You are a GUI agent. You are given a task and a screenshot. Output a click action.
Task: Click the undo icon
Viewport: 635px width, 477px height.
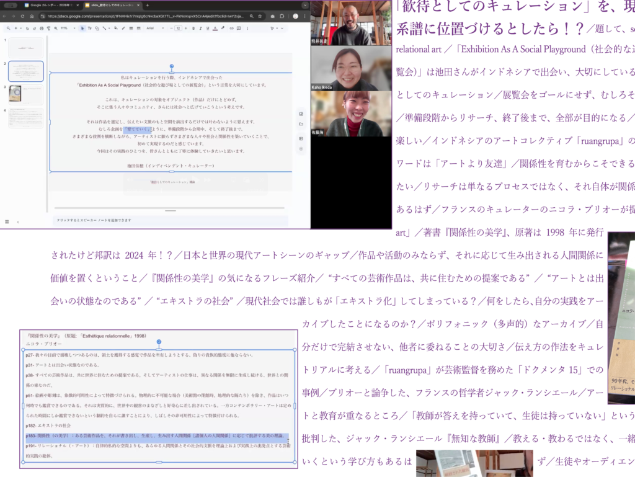click(x=27, y=28)
